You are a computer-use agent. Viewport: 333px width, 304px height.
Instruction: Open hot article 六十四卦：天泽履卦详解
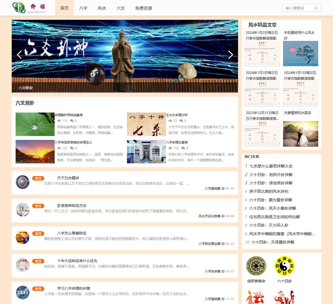tap(273, 242)
